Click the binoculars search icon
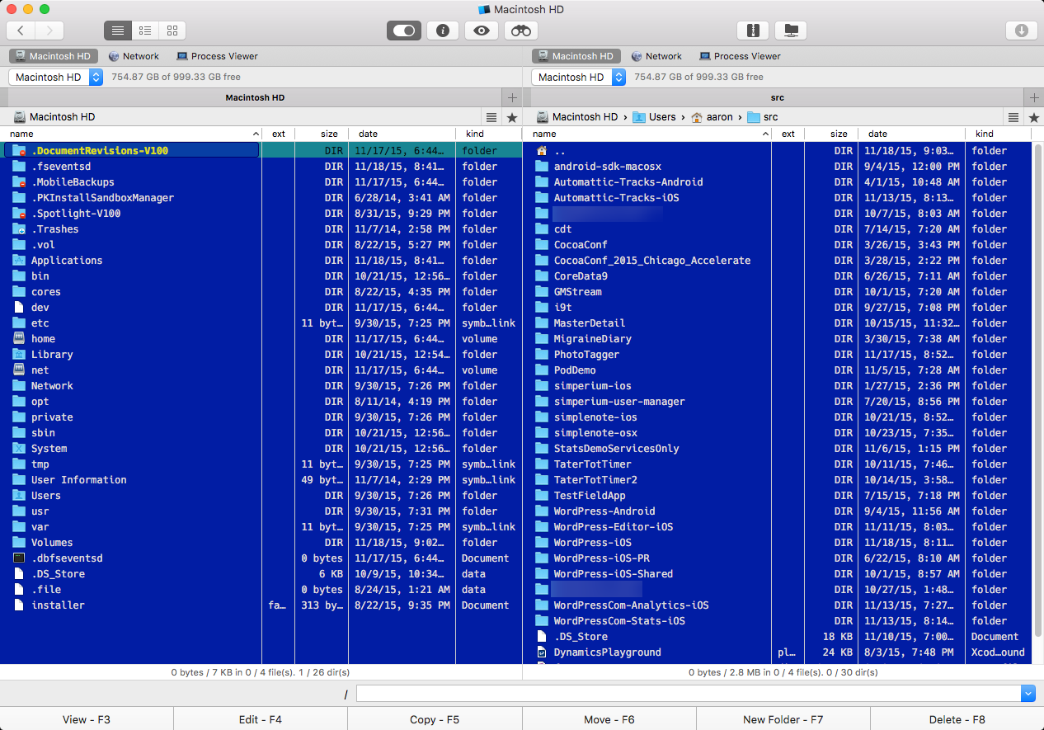This screenshot has width=1044, height=730. coord(521,31)
